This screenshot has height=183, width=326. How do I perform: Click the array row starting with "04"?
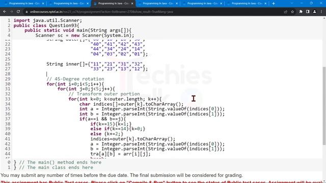pyautogui.click(x=119, y=54)
